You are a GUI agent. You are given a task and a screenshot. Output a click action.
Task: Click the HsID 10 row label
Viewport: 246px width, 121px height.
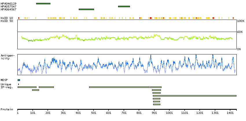tap(7, 18)
